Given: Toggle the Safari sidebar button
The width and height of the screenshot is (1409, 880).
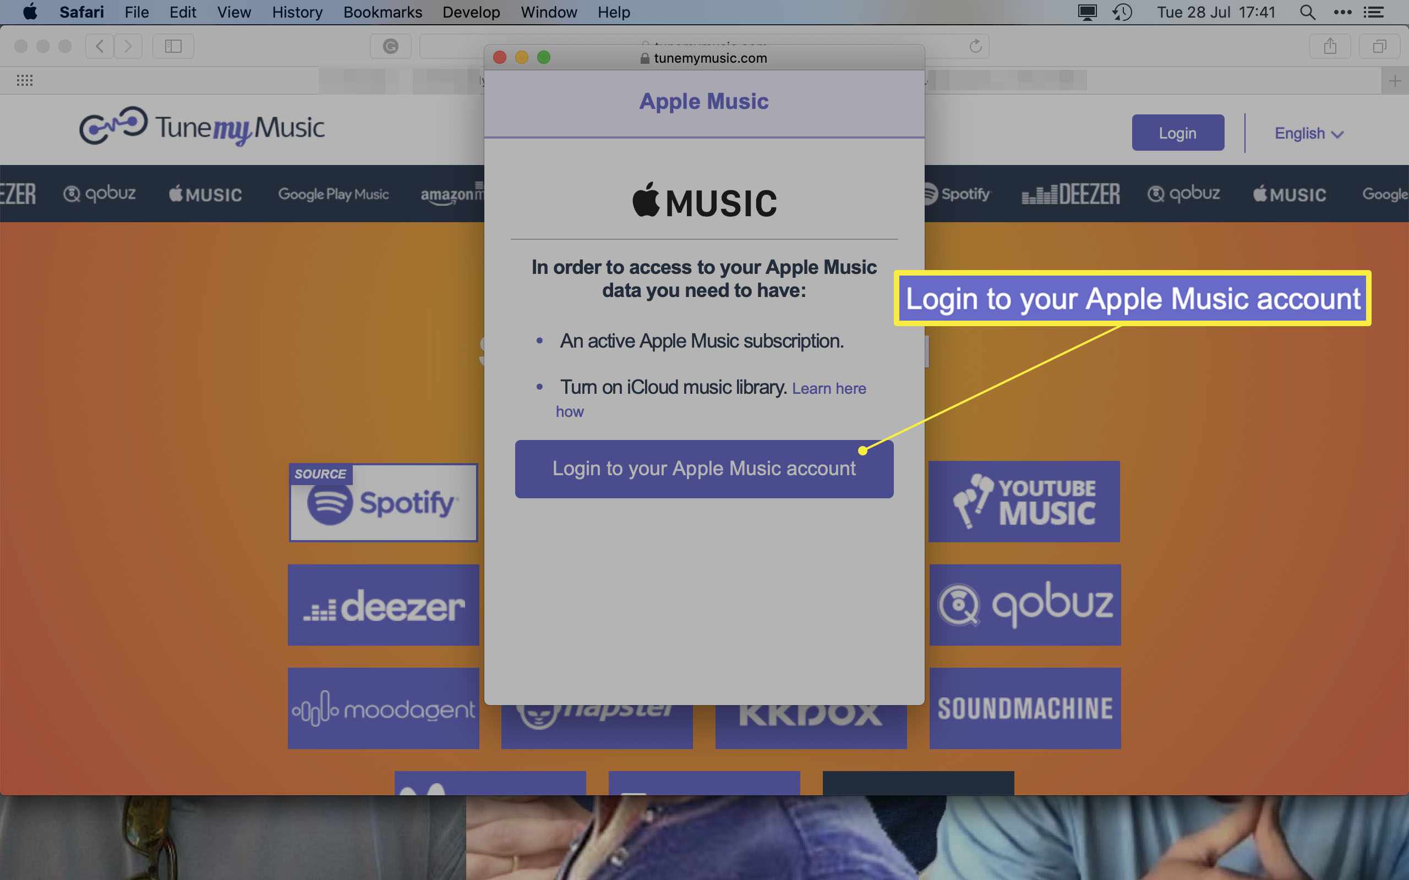Looking at the screenshot, I should tap(173, 46).
